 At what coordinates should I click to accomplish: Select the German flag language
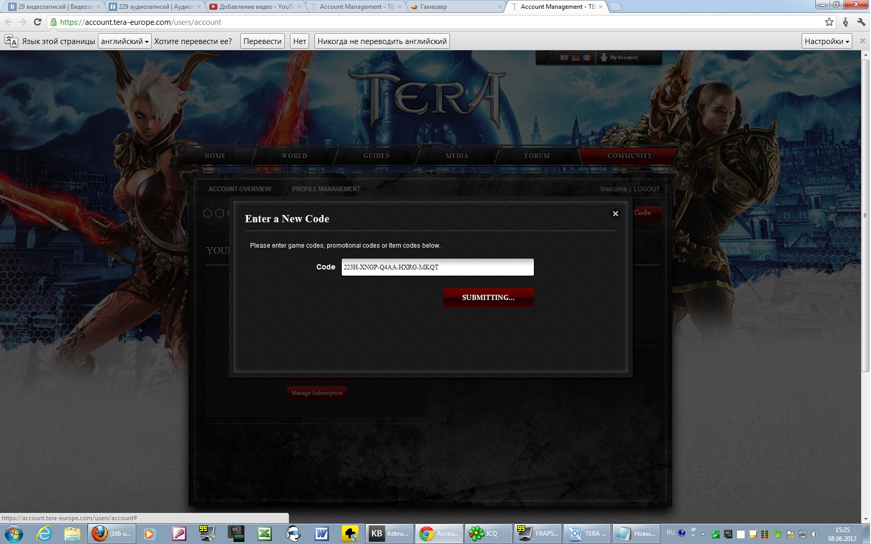(575, 58)
